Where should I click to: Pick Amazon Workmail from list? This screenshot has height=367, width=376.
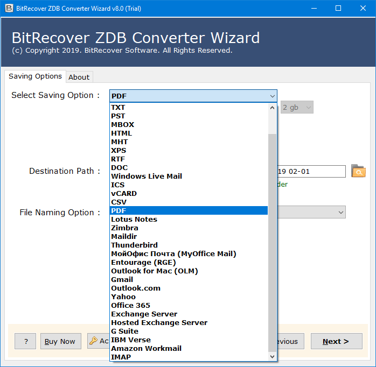pyautogui.click(x=189, y=349)
